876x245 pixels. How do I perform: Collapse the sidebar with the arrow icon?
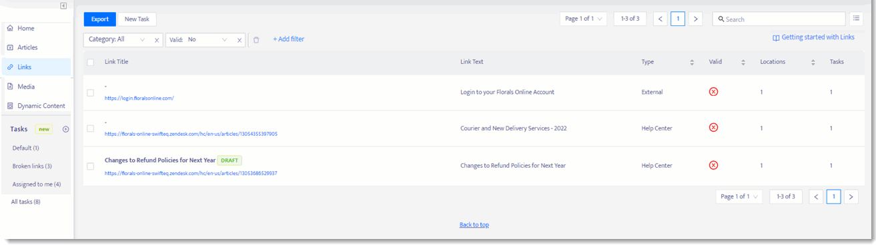(63, 6)
